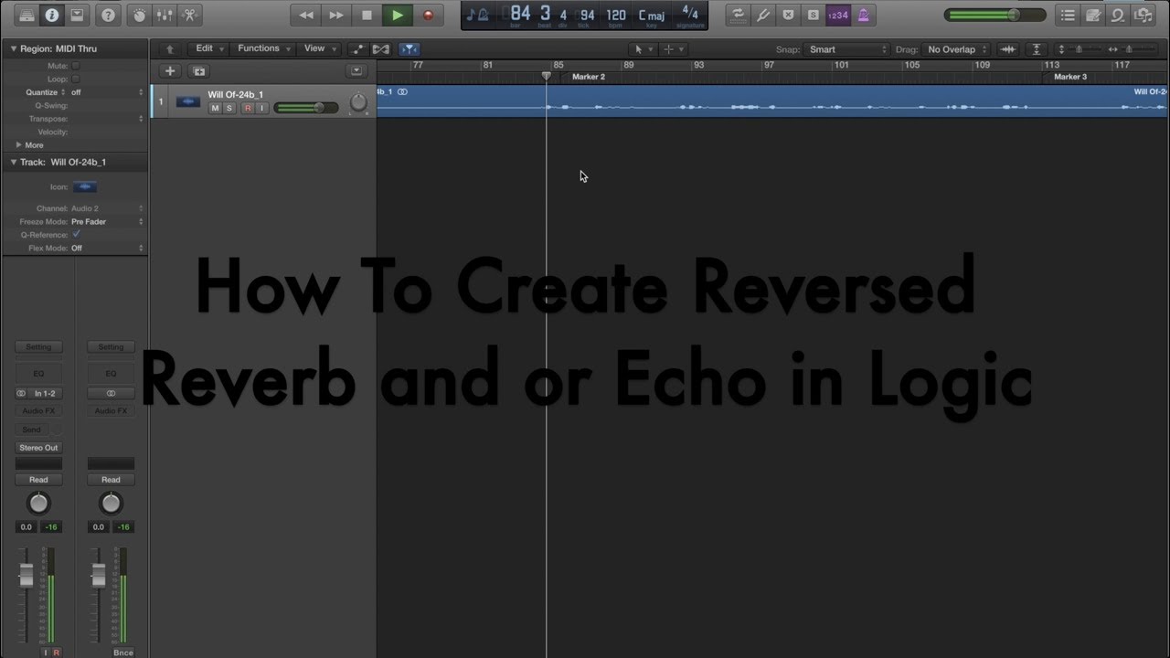Collapse the Track Will Of-24b_1 section
This screenshot has width=1170, height=658.
[14, 162]
